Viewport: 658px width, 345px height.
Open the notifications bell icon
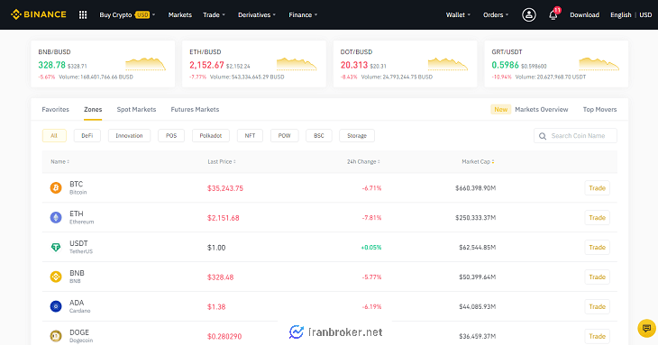(x=553, y=15)
